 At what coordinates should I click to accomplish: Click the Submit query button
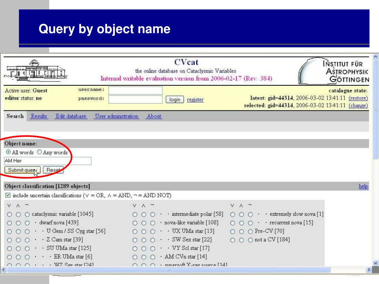(x=22, y=170)
